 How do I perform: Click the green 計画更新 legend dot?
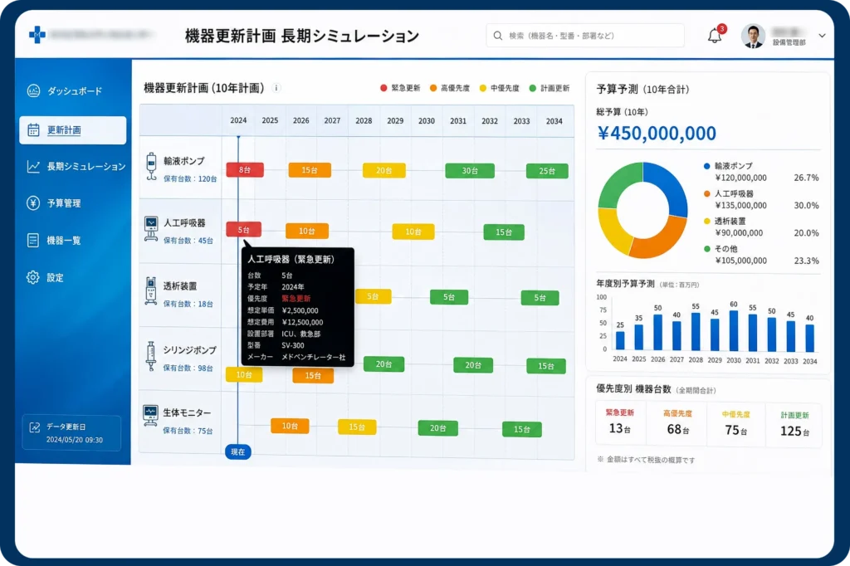(x=532, y=88)
